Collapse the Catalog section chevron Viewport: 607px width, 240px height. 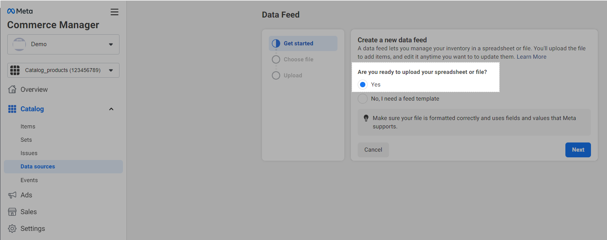(111, 109)
